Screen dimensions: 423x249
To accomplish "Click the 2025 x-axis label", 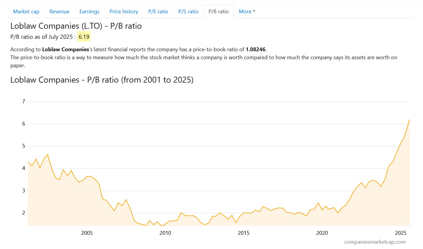I will pyautogui.click(x=401, y=233).
